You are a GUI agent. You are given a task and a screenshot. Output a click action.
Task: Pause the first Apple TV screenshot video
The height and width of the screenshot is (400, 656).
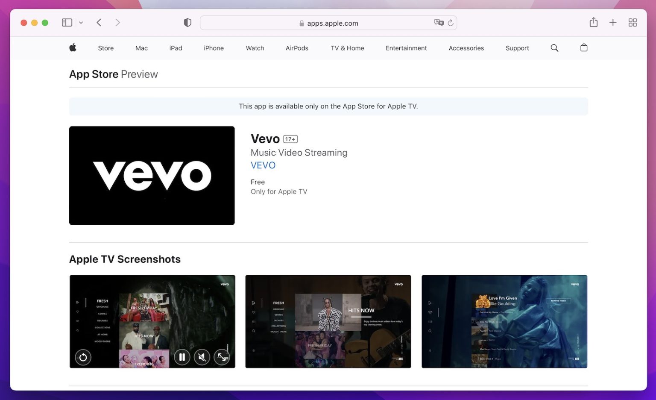pyautogui.click(x=182, y=357)
